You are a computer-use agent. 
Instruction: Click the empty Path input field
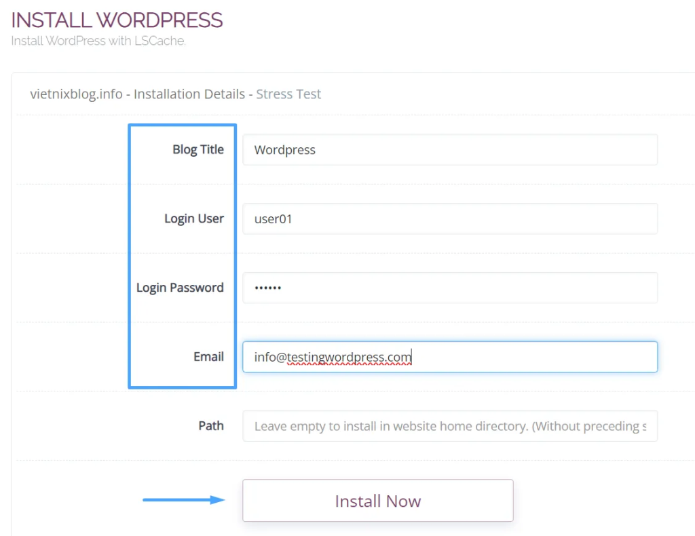pos(449,426)
